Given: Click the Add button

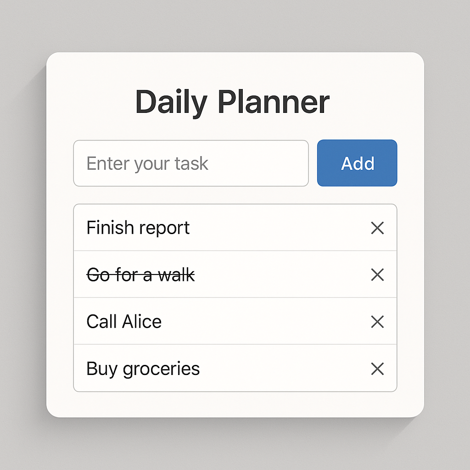Looking at the screenshot, I should tap(357, 163).
